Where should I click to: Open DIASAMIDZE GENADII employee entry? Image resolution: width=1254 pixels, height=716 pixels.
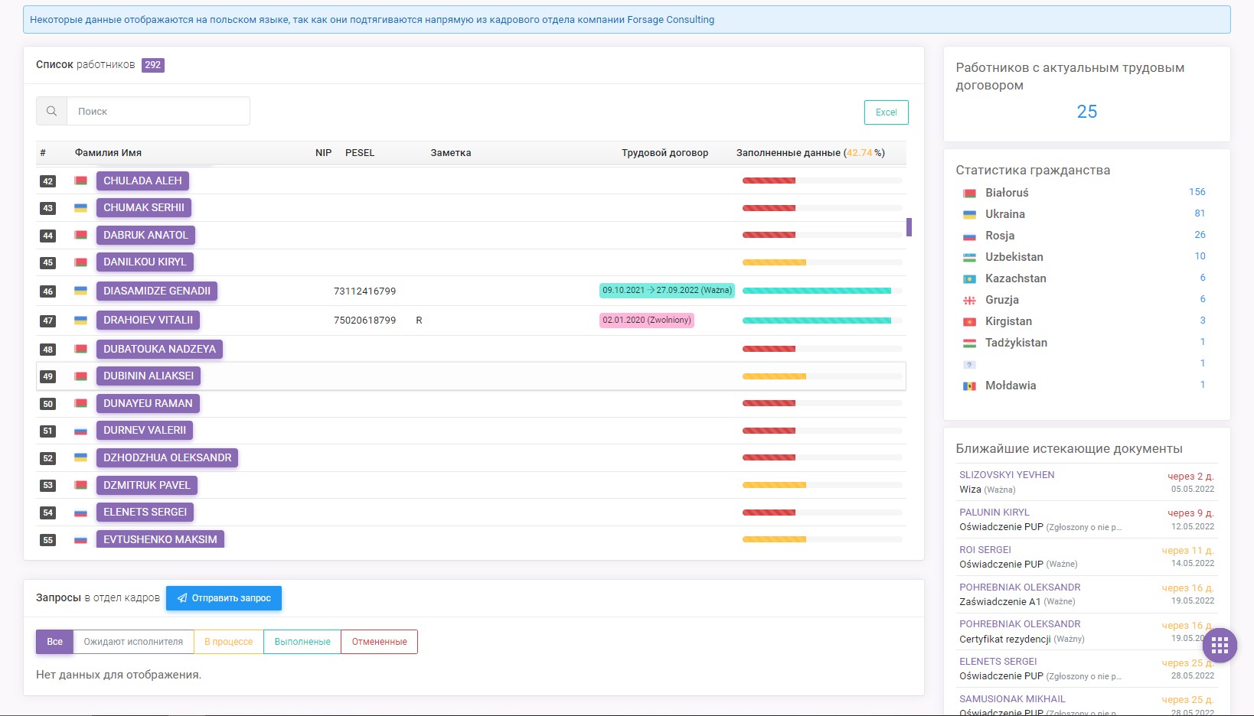pyautogui.click(x=157, y=291)
